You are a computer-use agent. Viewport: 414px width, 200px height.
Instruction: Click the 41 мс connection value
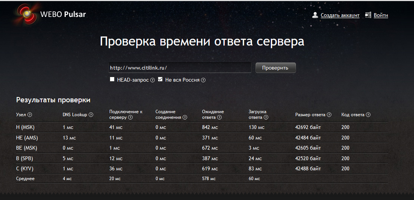pyautogui.click(x=116, y=127)
